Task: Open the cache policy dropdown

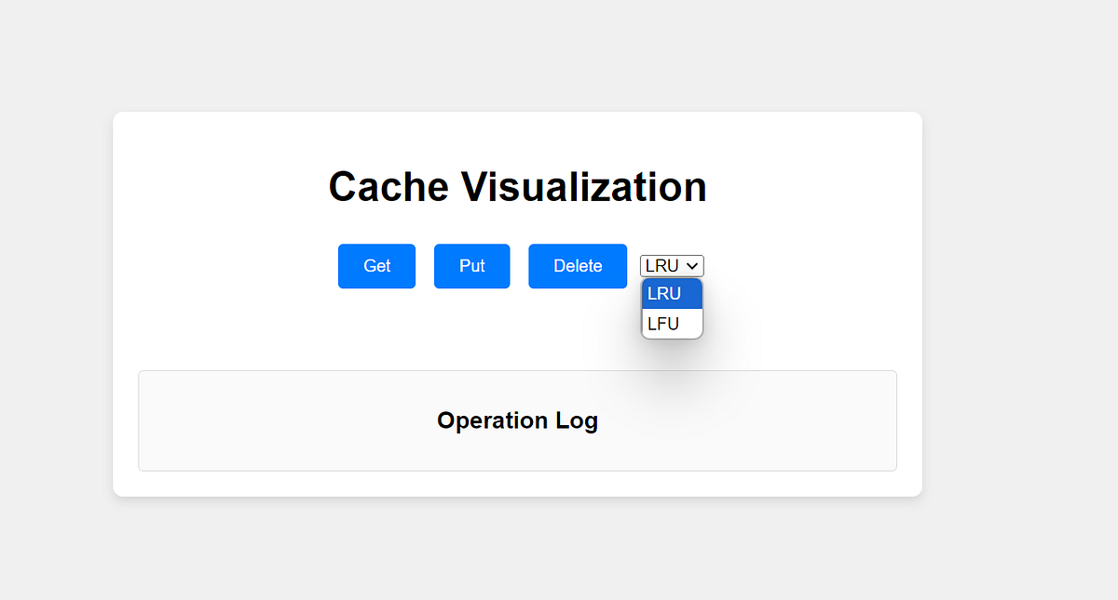Action: click(671, 266)
